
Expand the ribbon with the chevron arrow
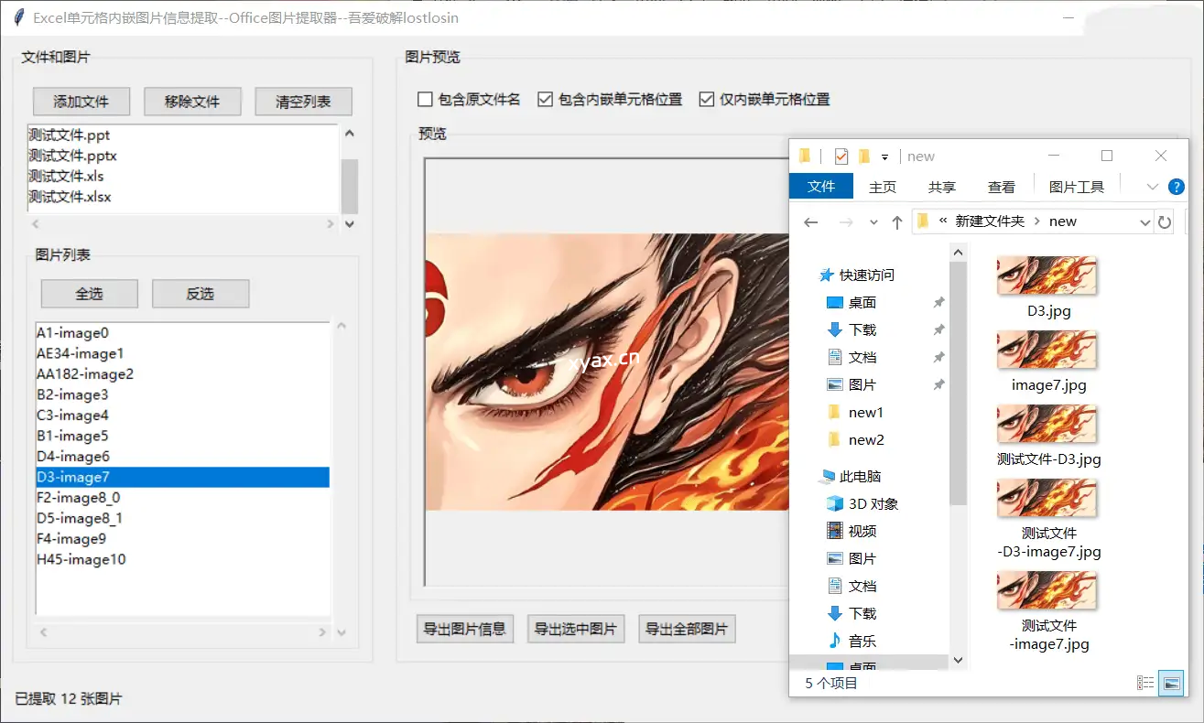[x=1152, y=187]
